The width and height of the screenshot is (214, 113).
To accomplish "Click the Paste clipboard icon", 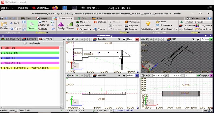I will (x=4, y=25).
